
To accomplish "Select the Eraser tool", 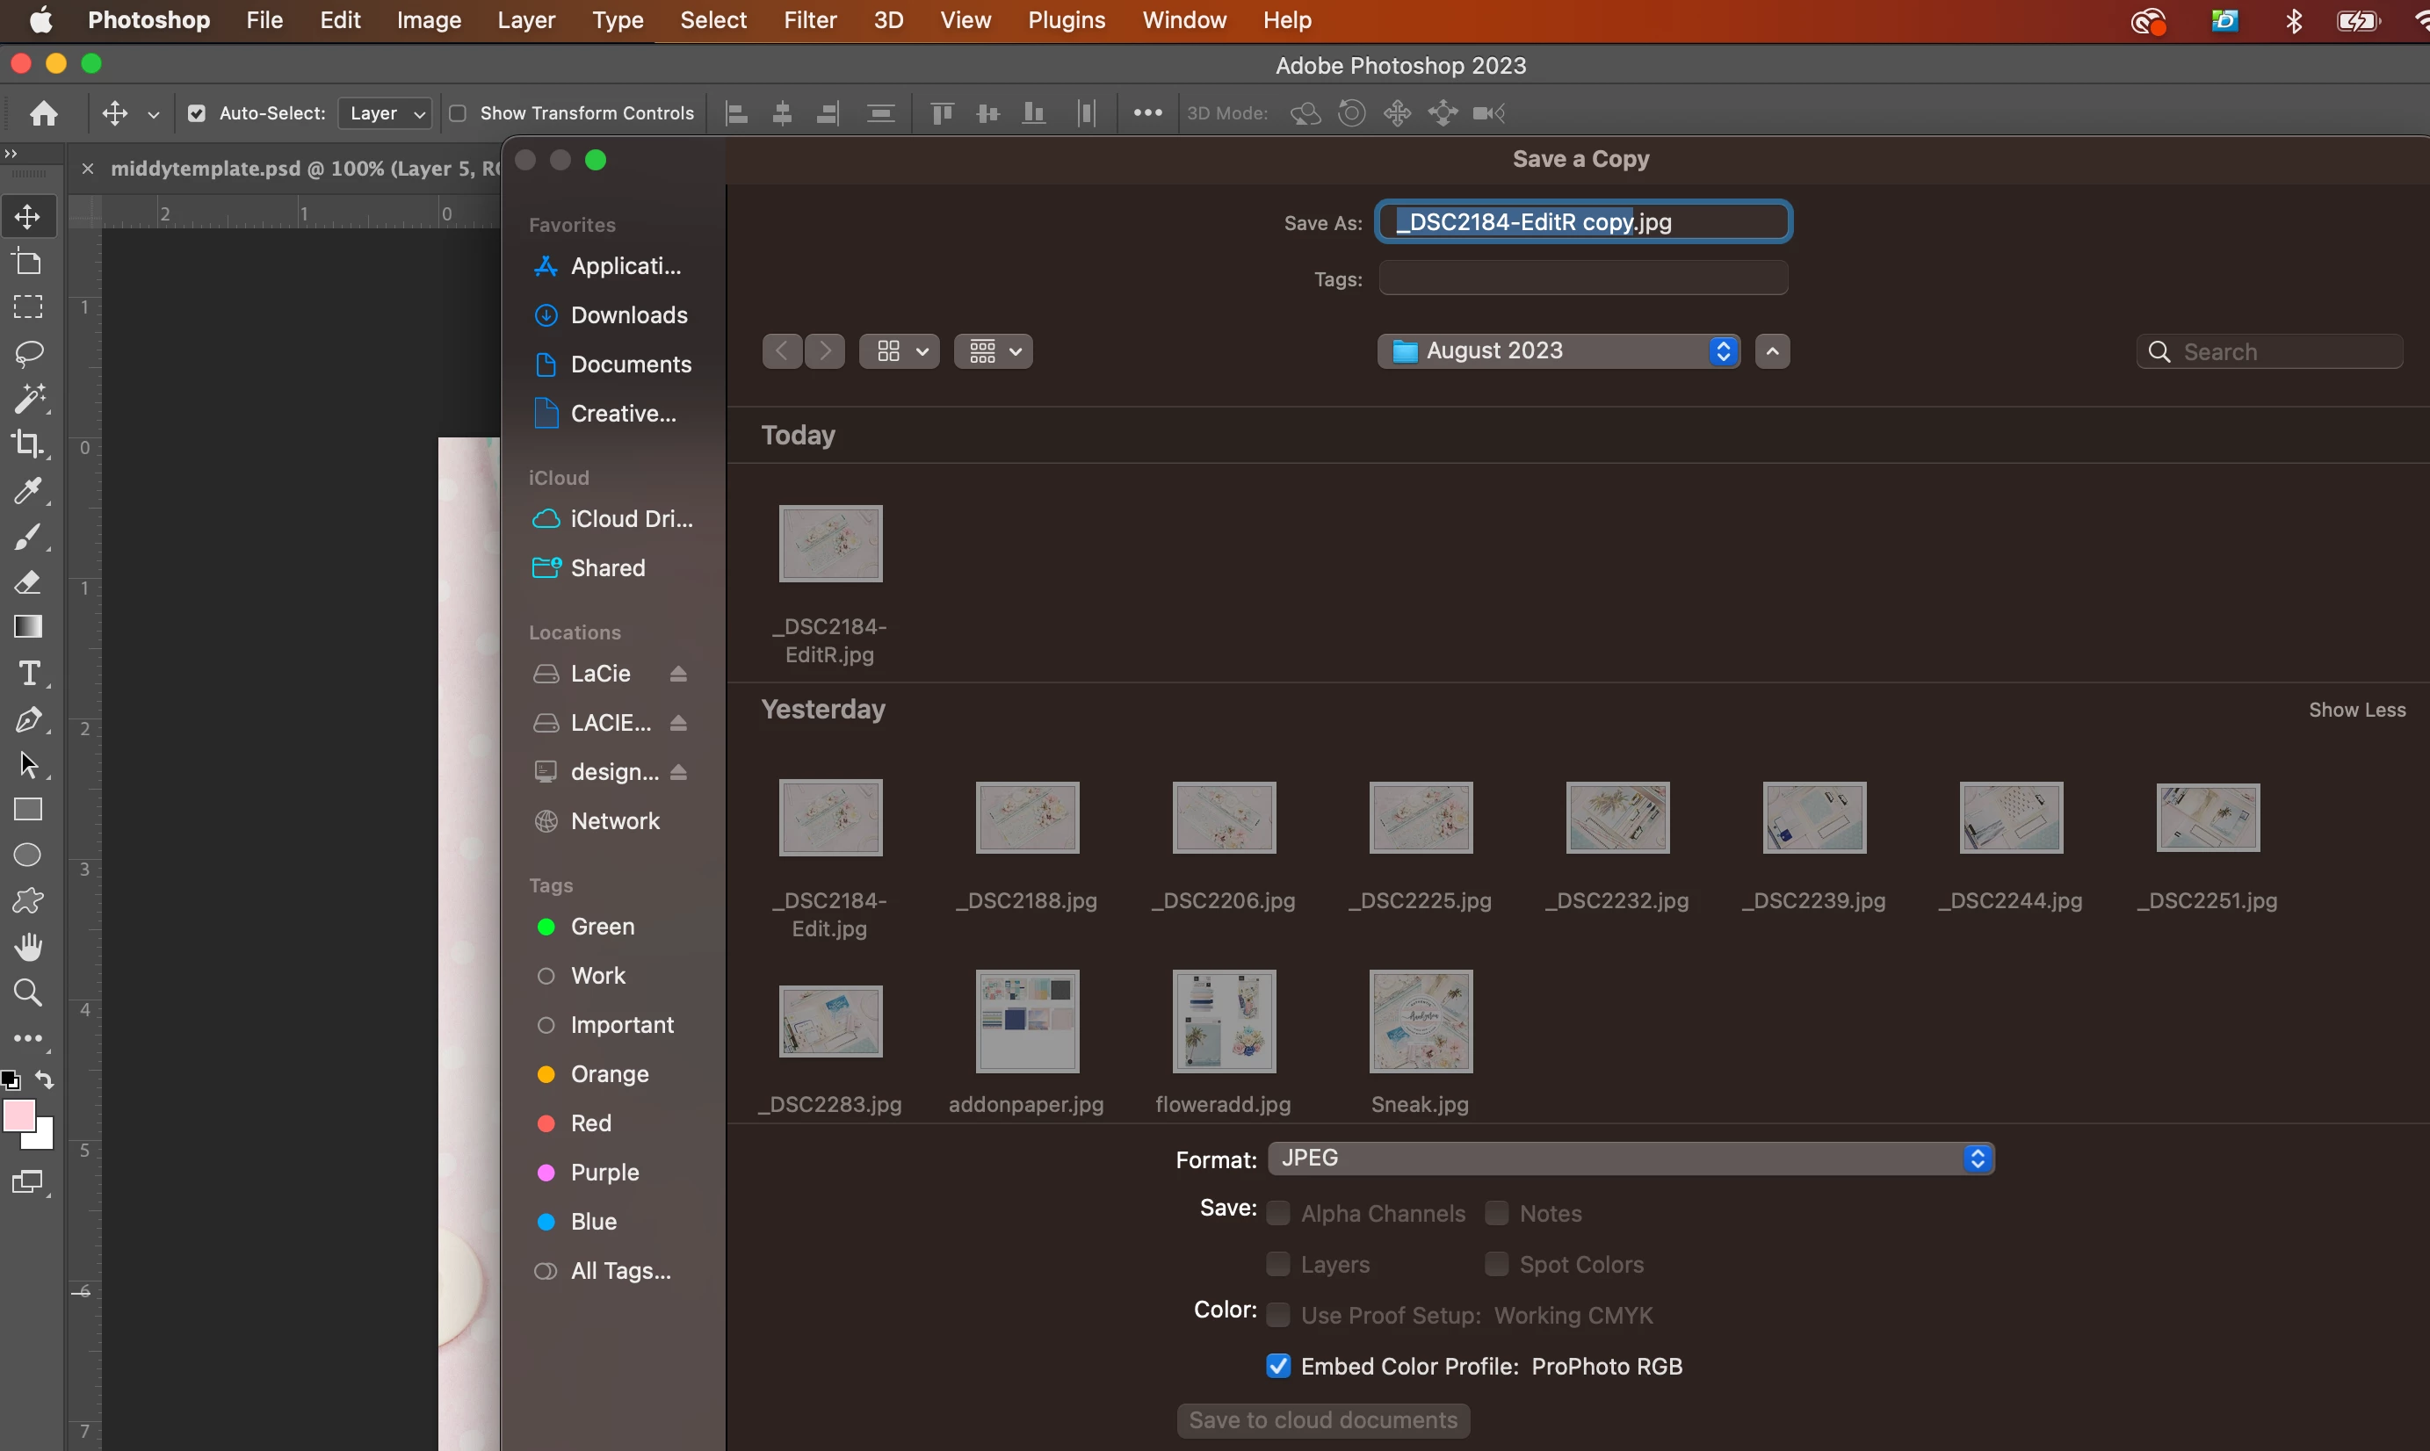I will click(27, 582).
